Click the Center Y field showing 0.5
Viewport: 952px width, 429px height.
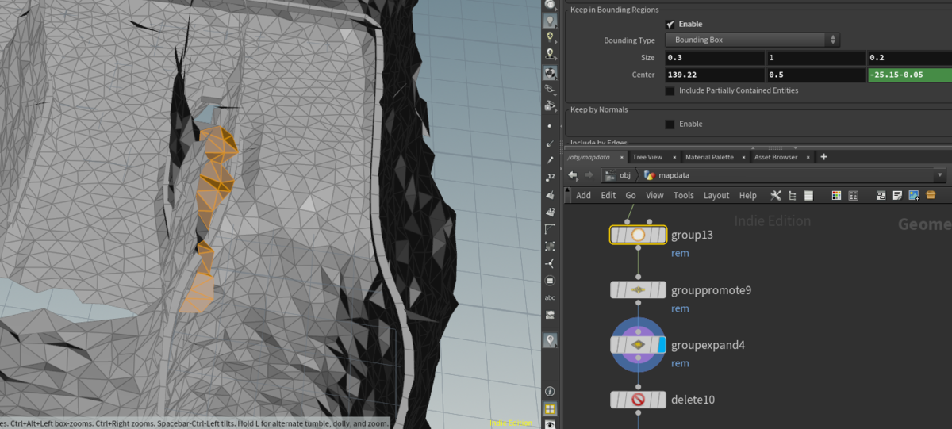816,75
